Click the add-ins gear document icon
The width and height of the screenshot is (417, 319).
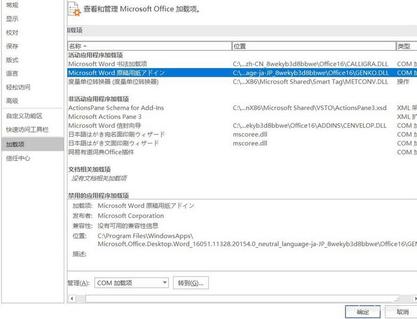tap(74, 9)
